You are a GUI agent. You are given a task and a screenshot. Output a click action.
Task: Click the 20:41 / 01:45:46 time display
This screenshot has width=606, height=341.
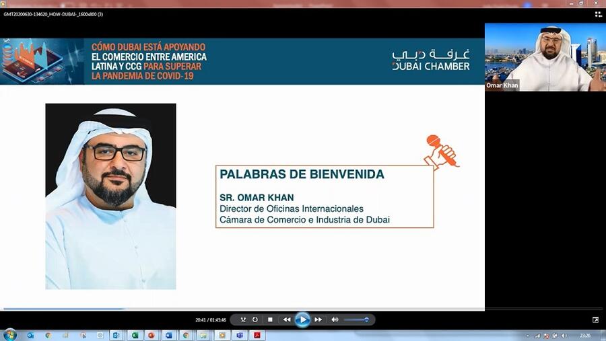tap(211, 320)
